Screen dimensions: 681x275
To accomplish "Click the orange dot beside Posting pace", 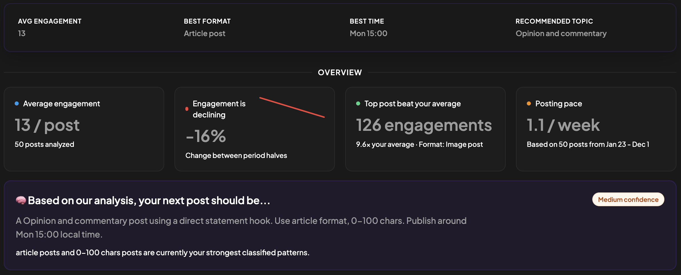I will click(529, 104).
